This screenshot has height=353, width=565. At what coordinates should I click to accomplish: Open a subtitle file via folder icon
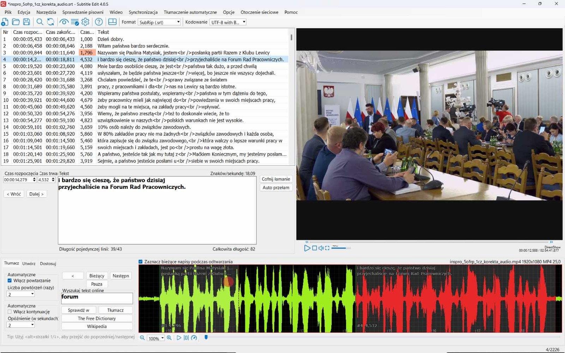pyautogui.click(x=16, y=22)
